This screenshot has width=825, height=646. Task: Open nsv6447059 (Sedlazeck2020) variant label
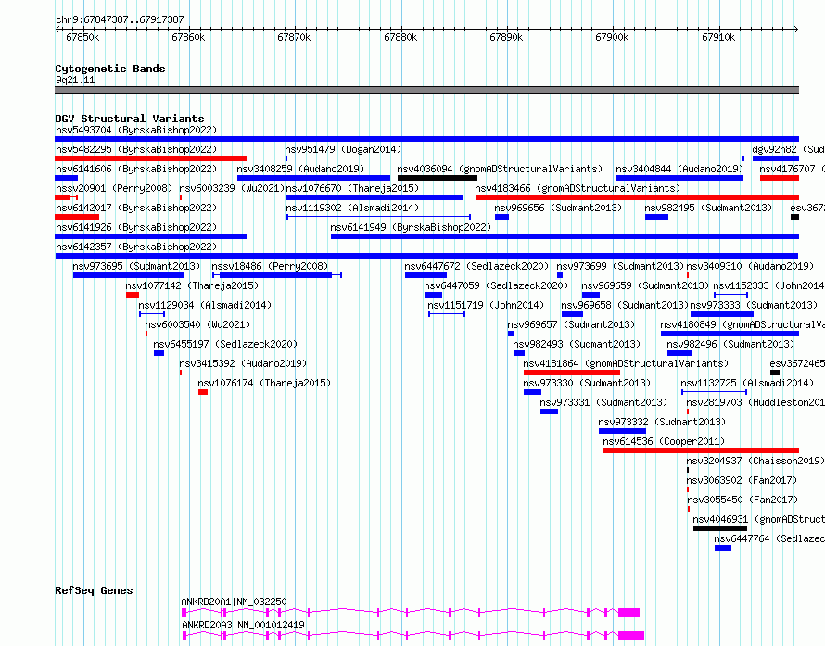coord(496,285)
